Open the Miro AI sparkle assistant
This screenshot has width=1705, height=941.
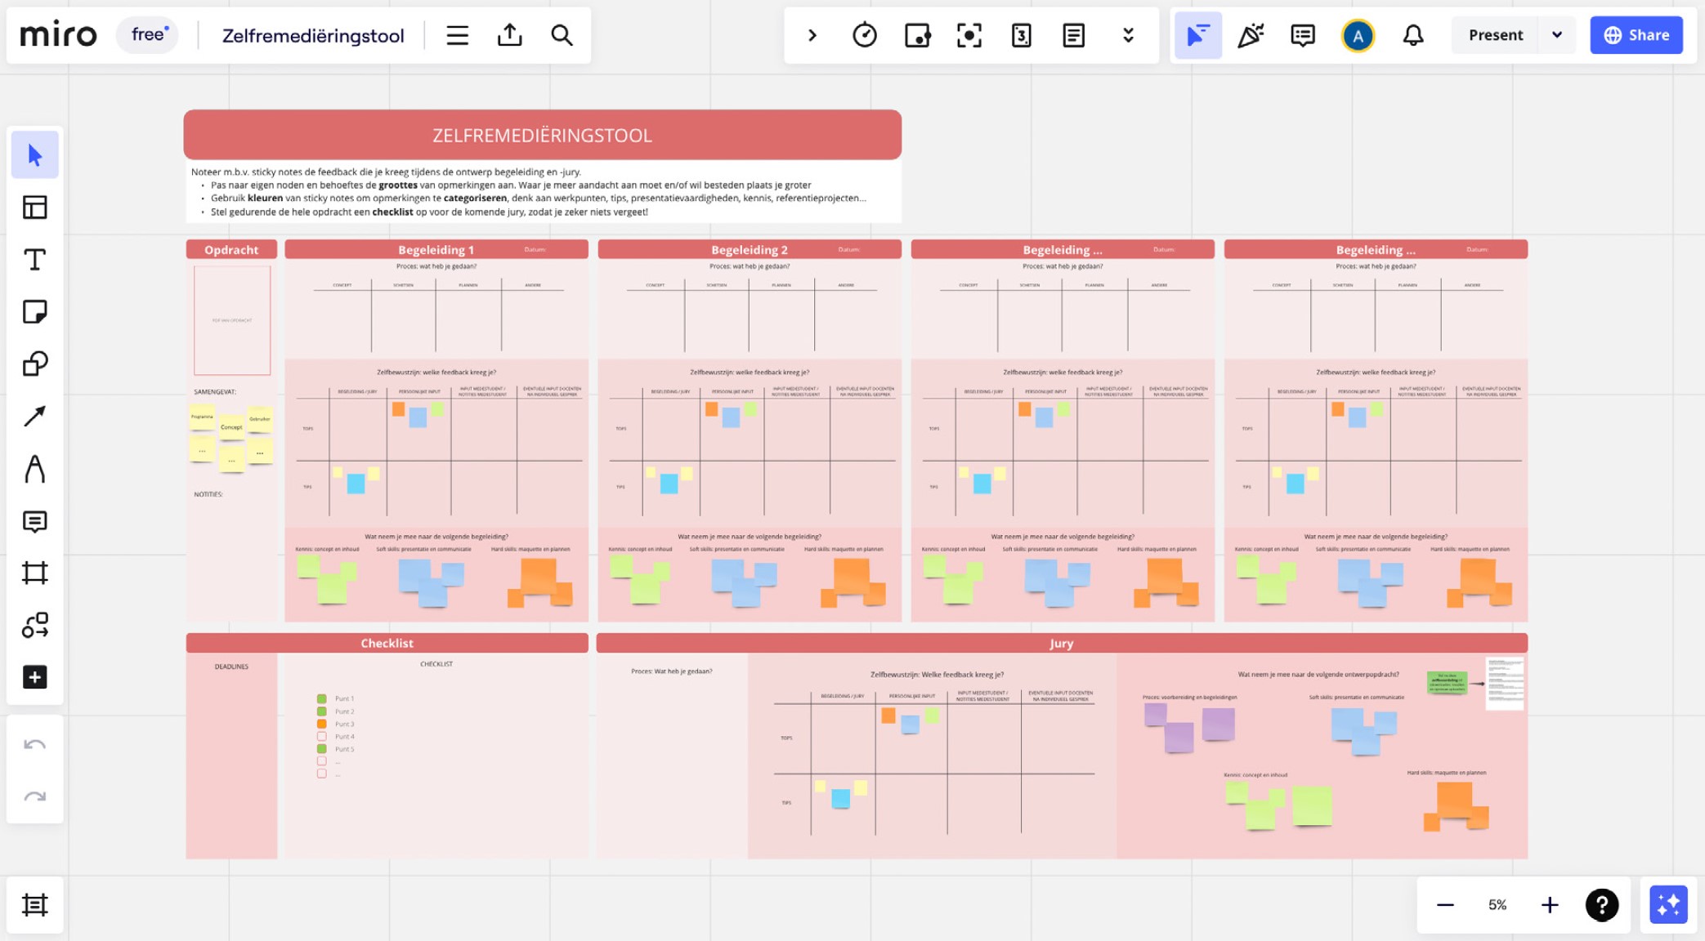pos(1668,904)
